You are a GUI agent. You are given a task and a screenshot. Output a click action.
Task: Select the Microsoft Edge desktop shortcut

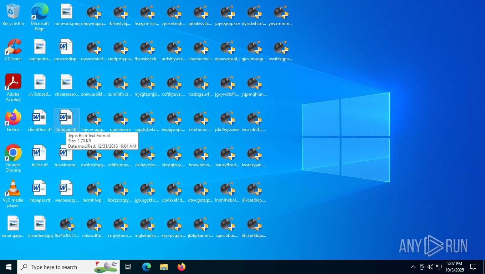40,17
